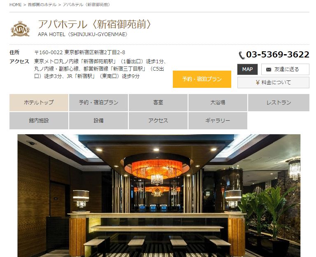Open the ギャラリー tab
Screen dimensions: 316x257
click(x=218, y=120)
